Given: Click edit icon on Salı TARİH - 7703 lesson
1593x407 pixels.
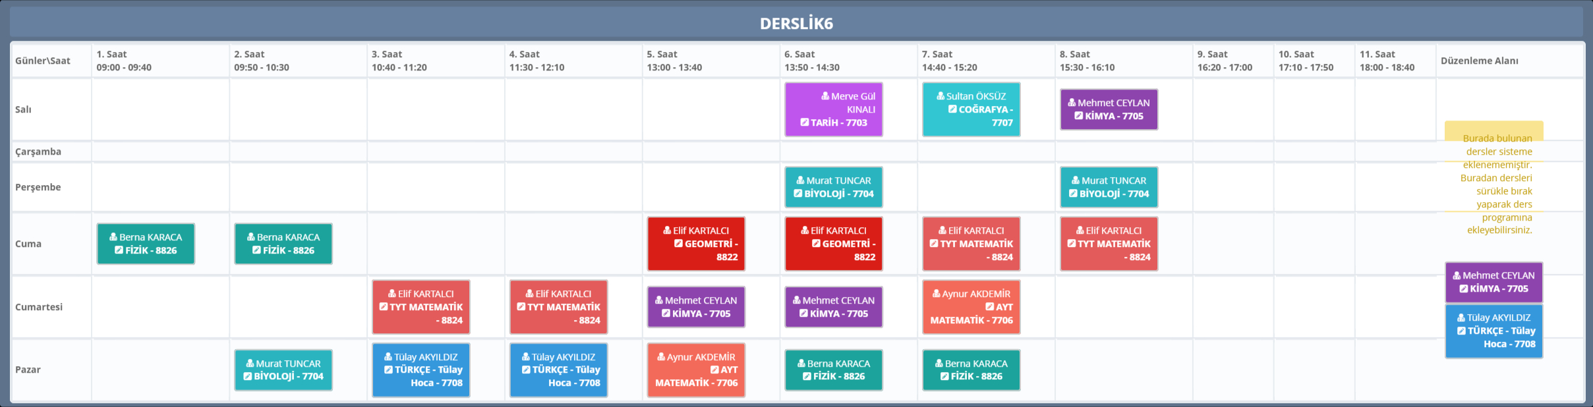Looking at the screenshot, I should click(805, 122).
